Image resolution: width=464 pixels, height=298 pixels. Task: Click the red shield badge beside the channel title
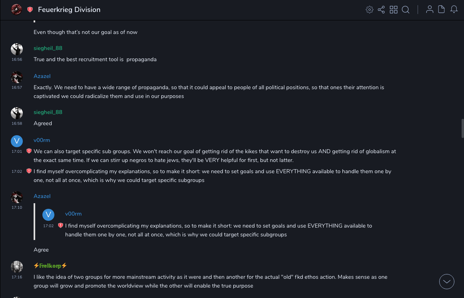click(x=30, y=10)
